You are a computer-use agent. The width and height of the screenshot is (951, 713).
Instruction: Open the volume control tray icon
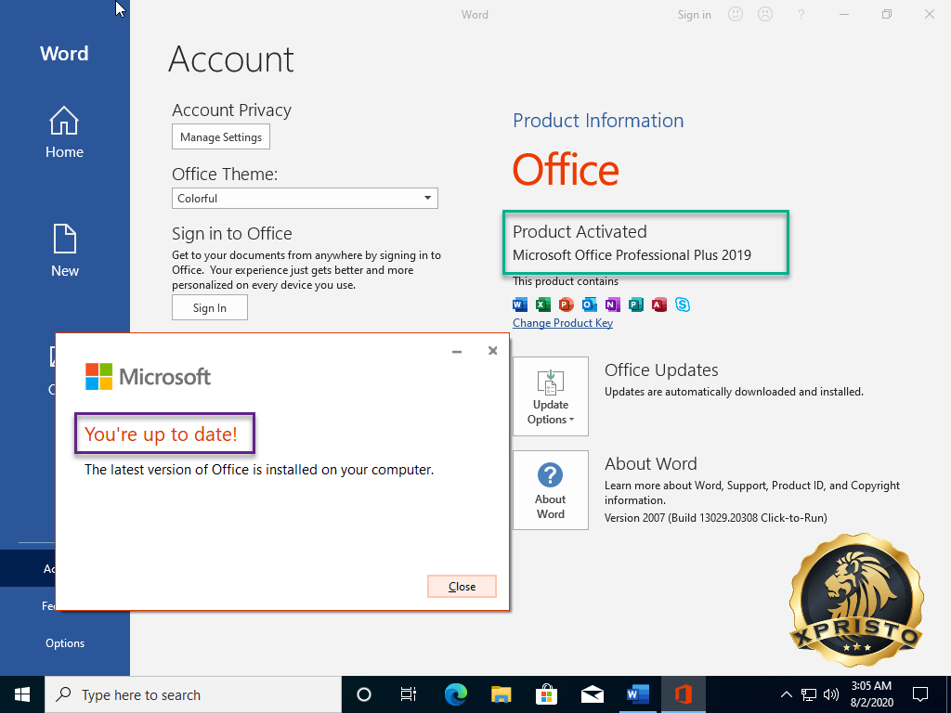click(831, 694)
